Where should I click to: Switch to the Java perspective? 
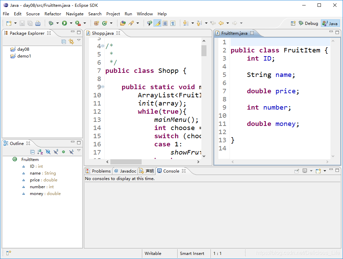tap(330, 23)
